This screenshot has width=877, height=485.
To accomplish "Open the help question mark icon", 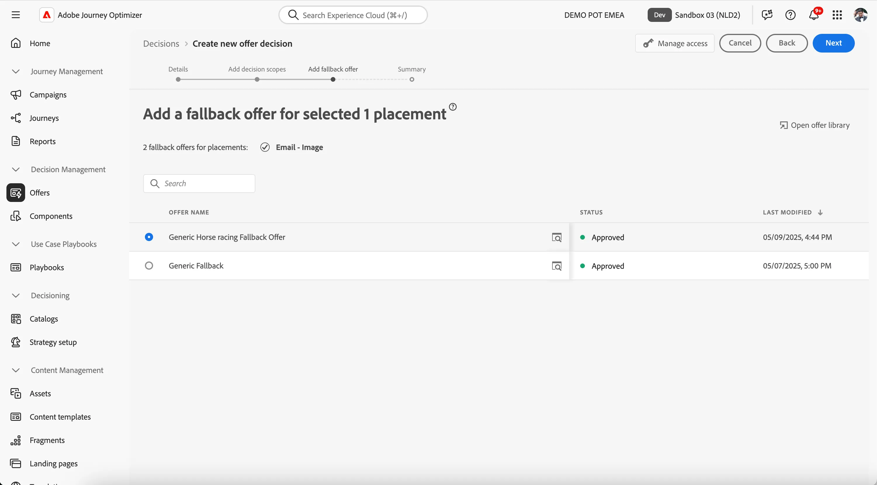I will [790, 15].
